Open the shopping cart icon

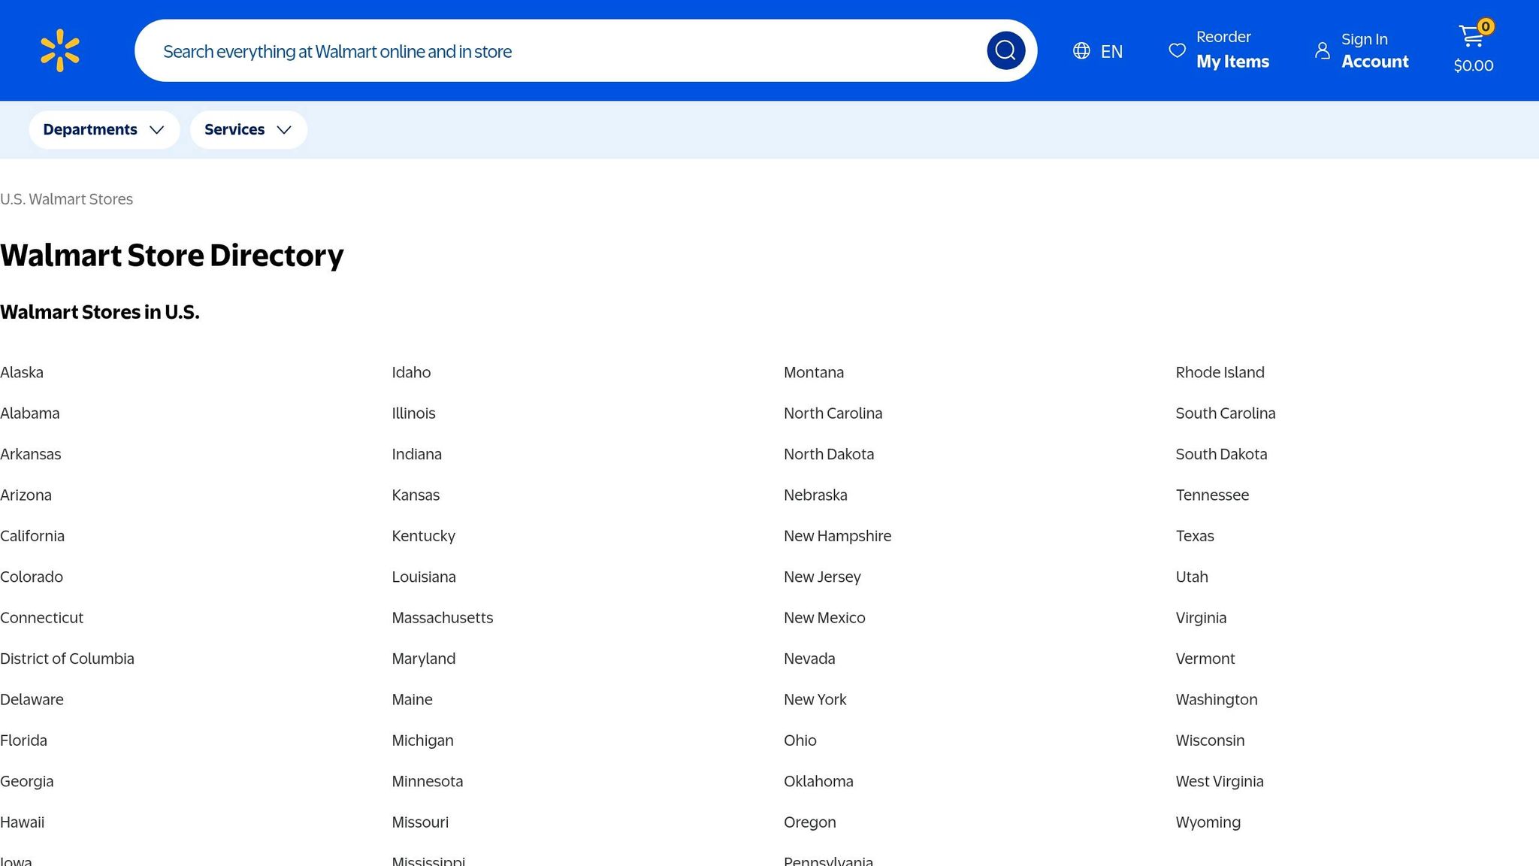point(1471,35)
